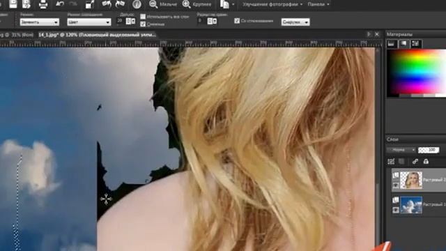Click the Print icon
This screenshot has width=446, height=251.
pyautogui.click(x=43, y=4)
